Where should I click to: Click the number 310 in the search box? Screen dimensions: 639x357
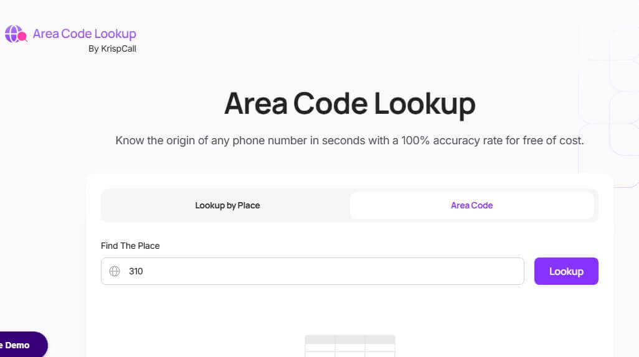click(x=136, y=271)
